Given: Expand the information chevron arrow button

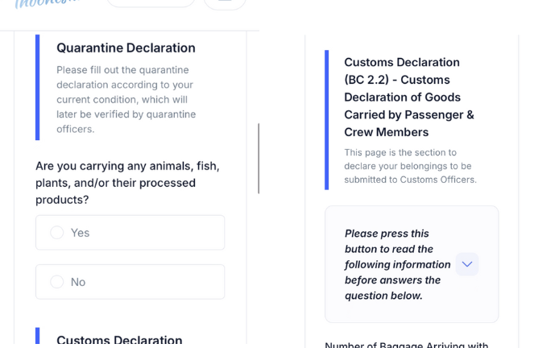Looking at the screenshot, I should point(467,264).
